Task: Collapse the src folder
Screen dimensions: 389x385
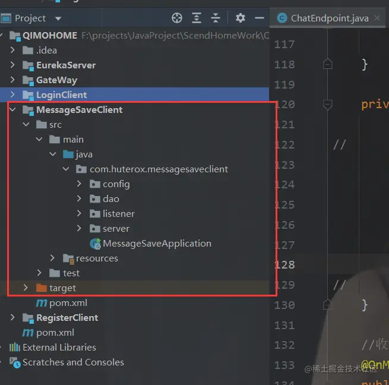Action: pyautogui.click(x=26, y=124)
